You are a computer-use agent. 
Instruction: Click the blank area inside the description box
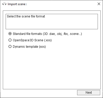click(x=52, y=24)
